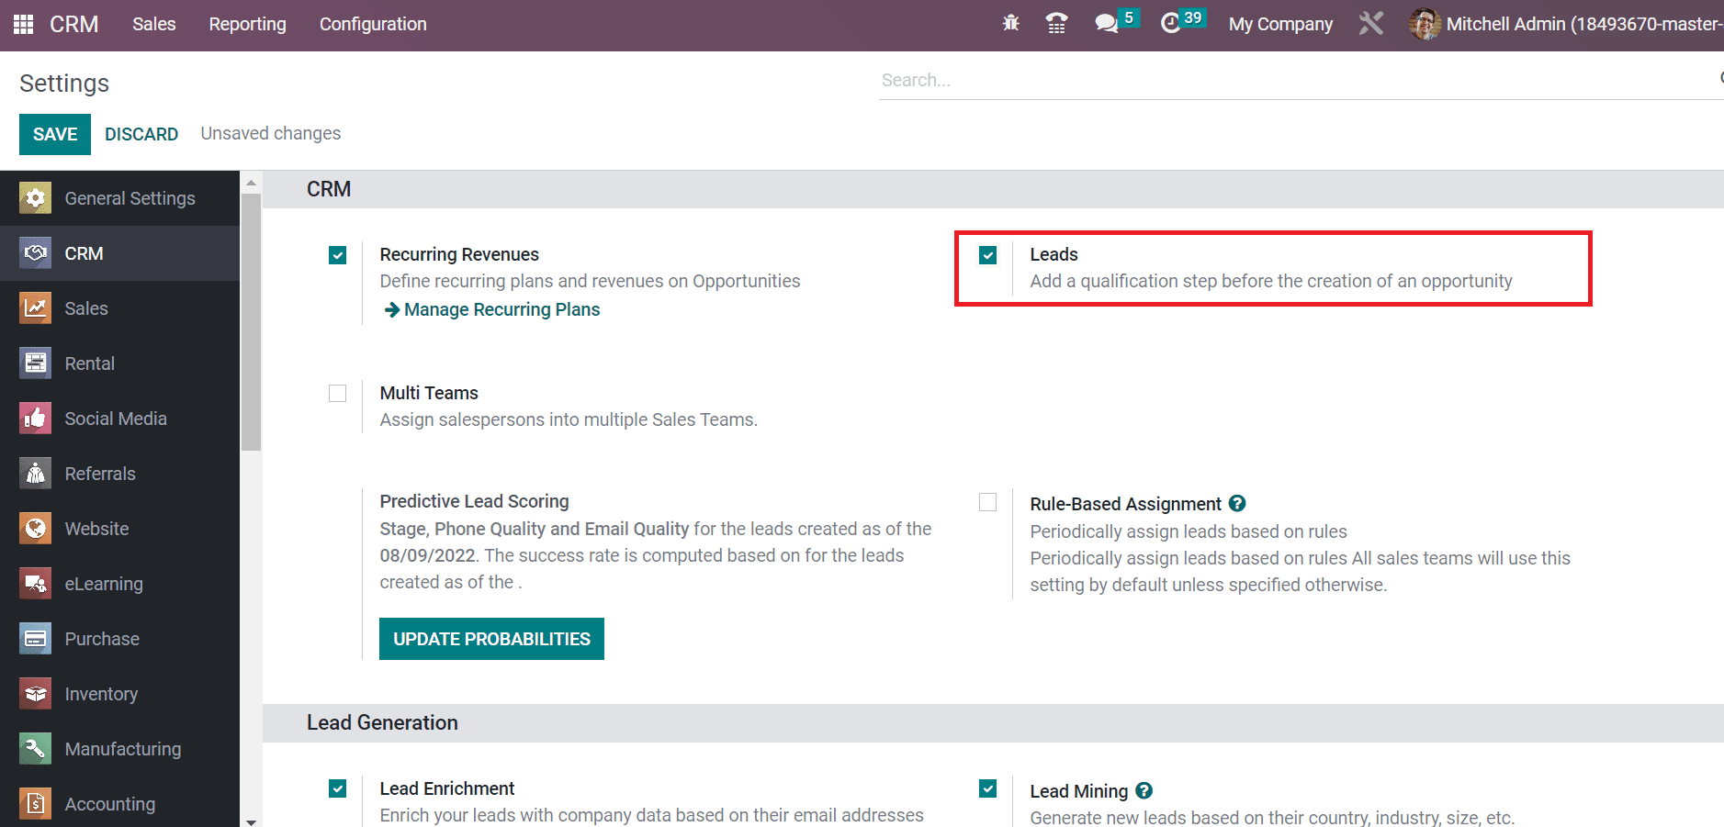Uncheck the Leads checkbox
1724x827 pixels.
988,255
